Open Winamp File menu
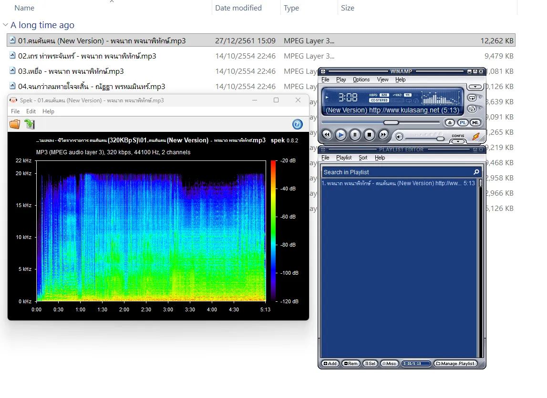The image size is (547, 398). (x=325, y=80)
